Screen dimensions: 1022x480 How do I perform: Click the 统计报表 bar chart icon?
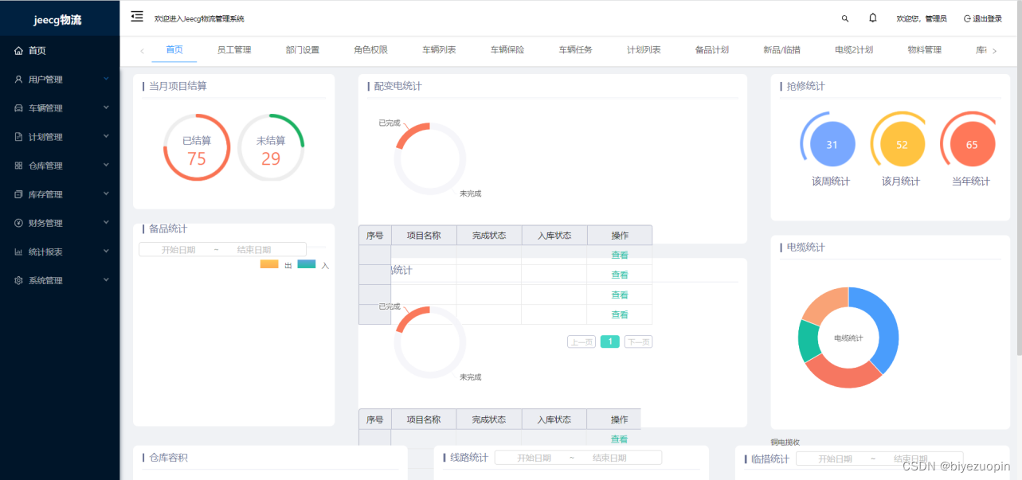19,252
